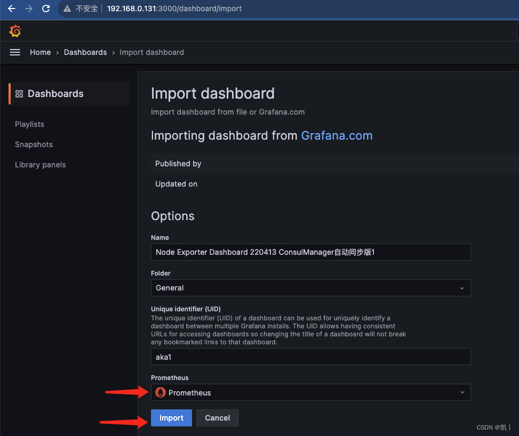Open the Folder dropdown showing General
519x436 pixels.
[311, 288]
